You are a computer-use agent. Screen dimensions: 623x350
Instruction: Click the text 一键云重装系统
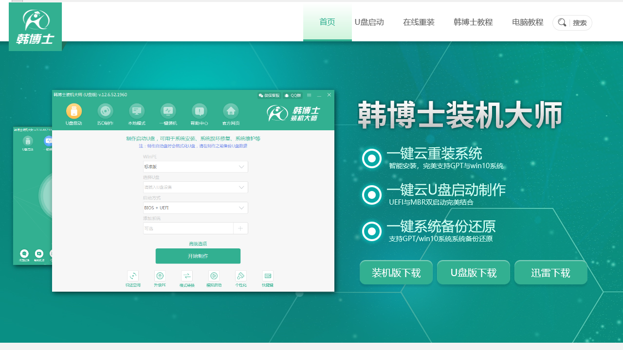[434, 154]
